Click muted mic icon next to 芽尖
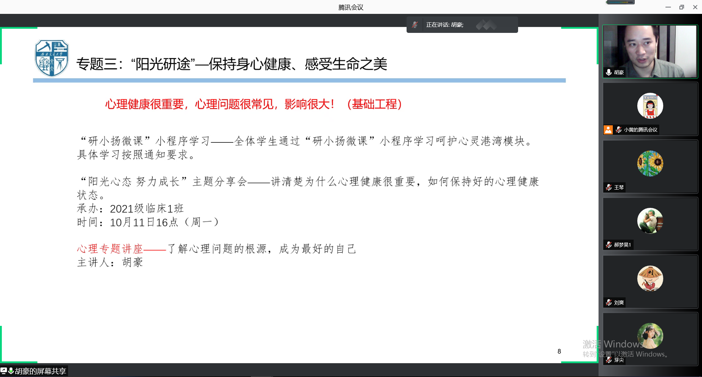Viewport: 702px width, 377px height. (x=609, y=360)
